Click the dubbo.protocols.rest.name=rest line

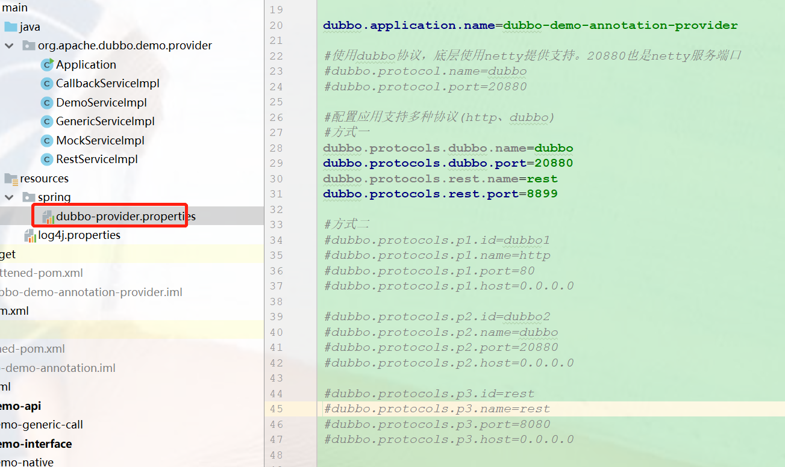coord(440,179)
